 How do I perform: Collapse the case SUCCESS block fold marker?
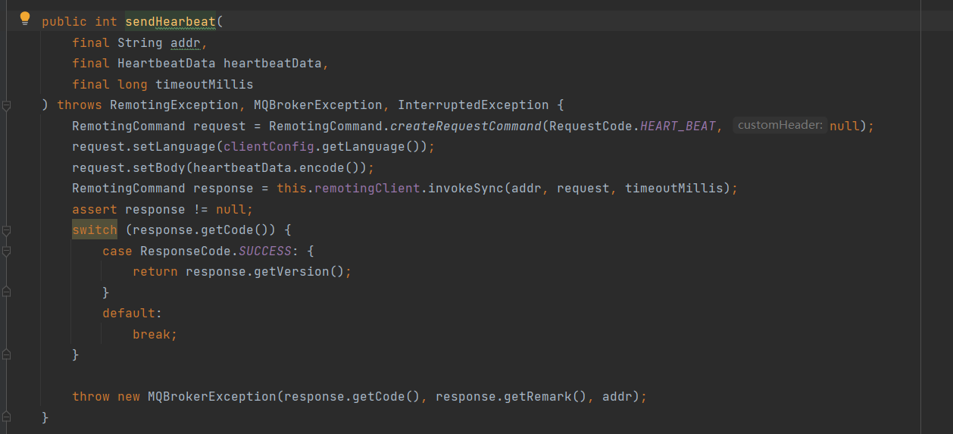click(x=6, y=251)
